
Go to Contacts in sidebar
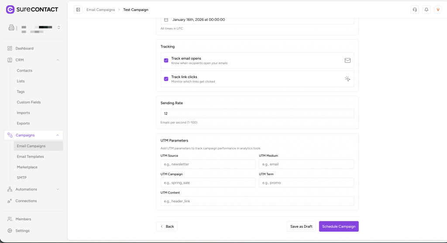pyautogui.click(x=24, y=71)
